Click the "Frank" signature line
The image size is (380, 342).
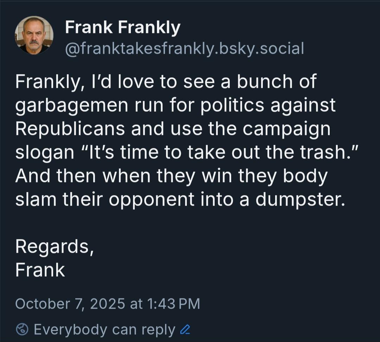pos(40,270)
